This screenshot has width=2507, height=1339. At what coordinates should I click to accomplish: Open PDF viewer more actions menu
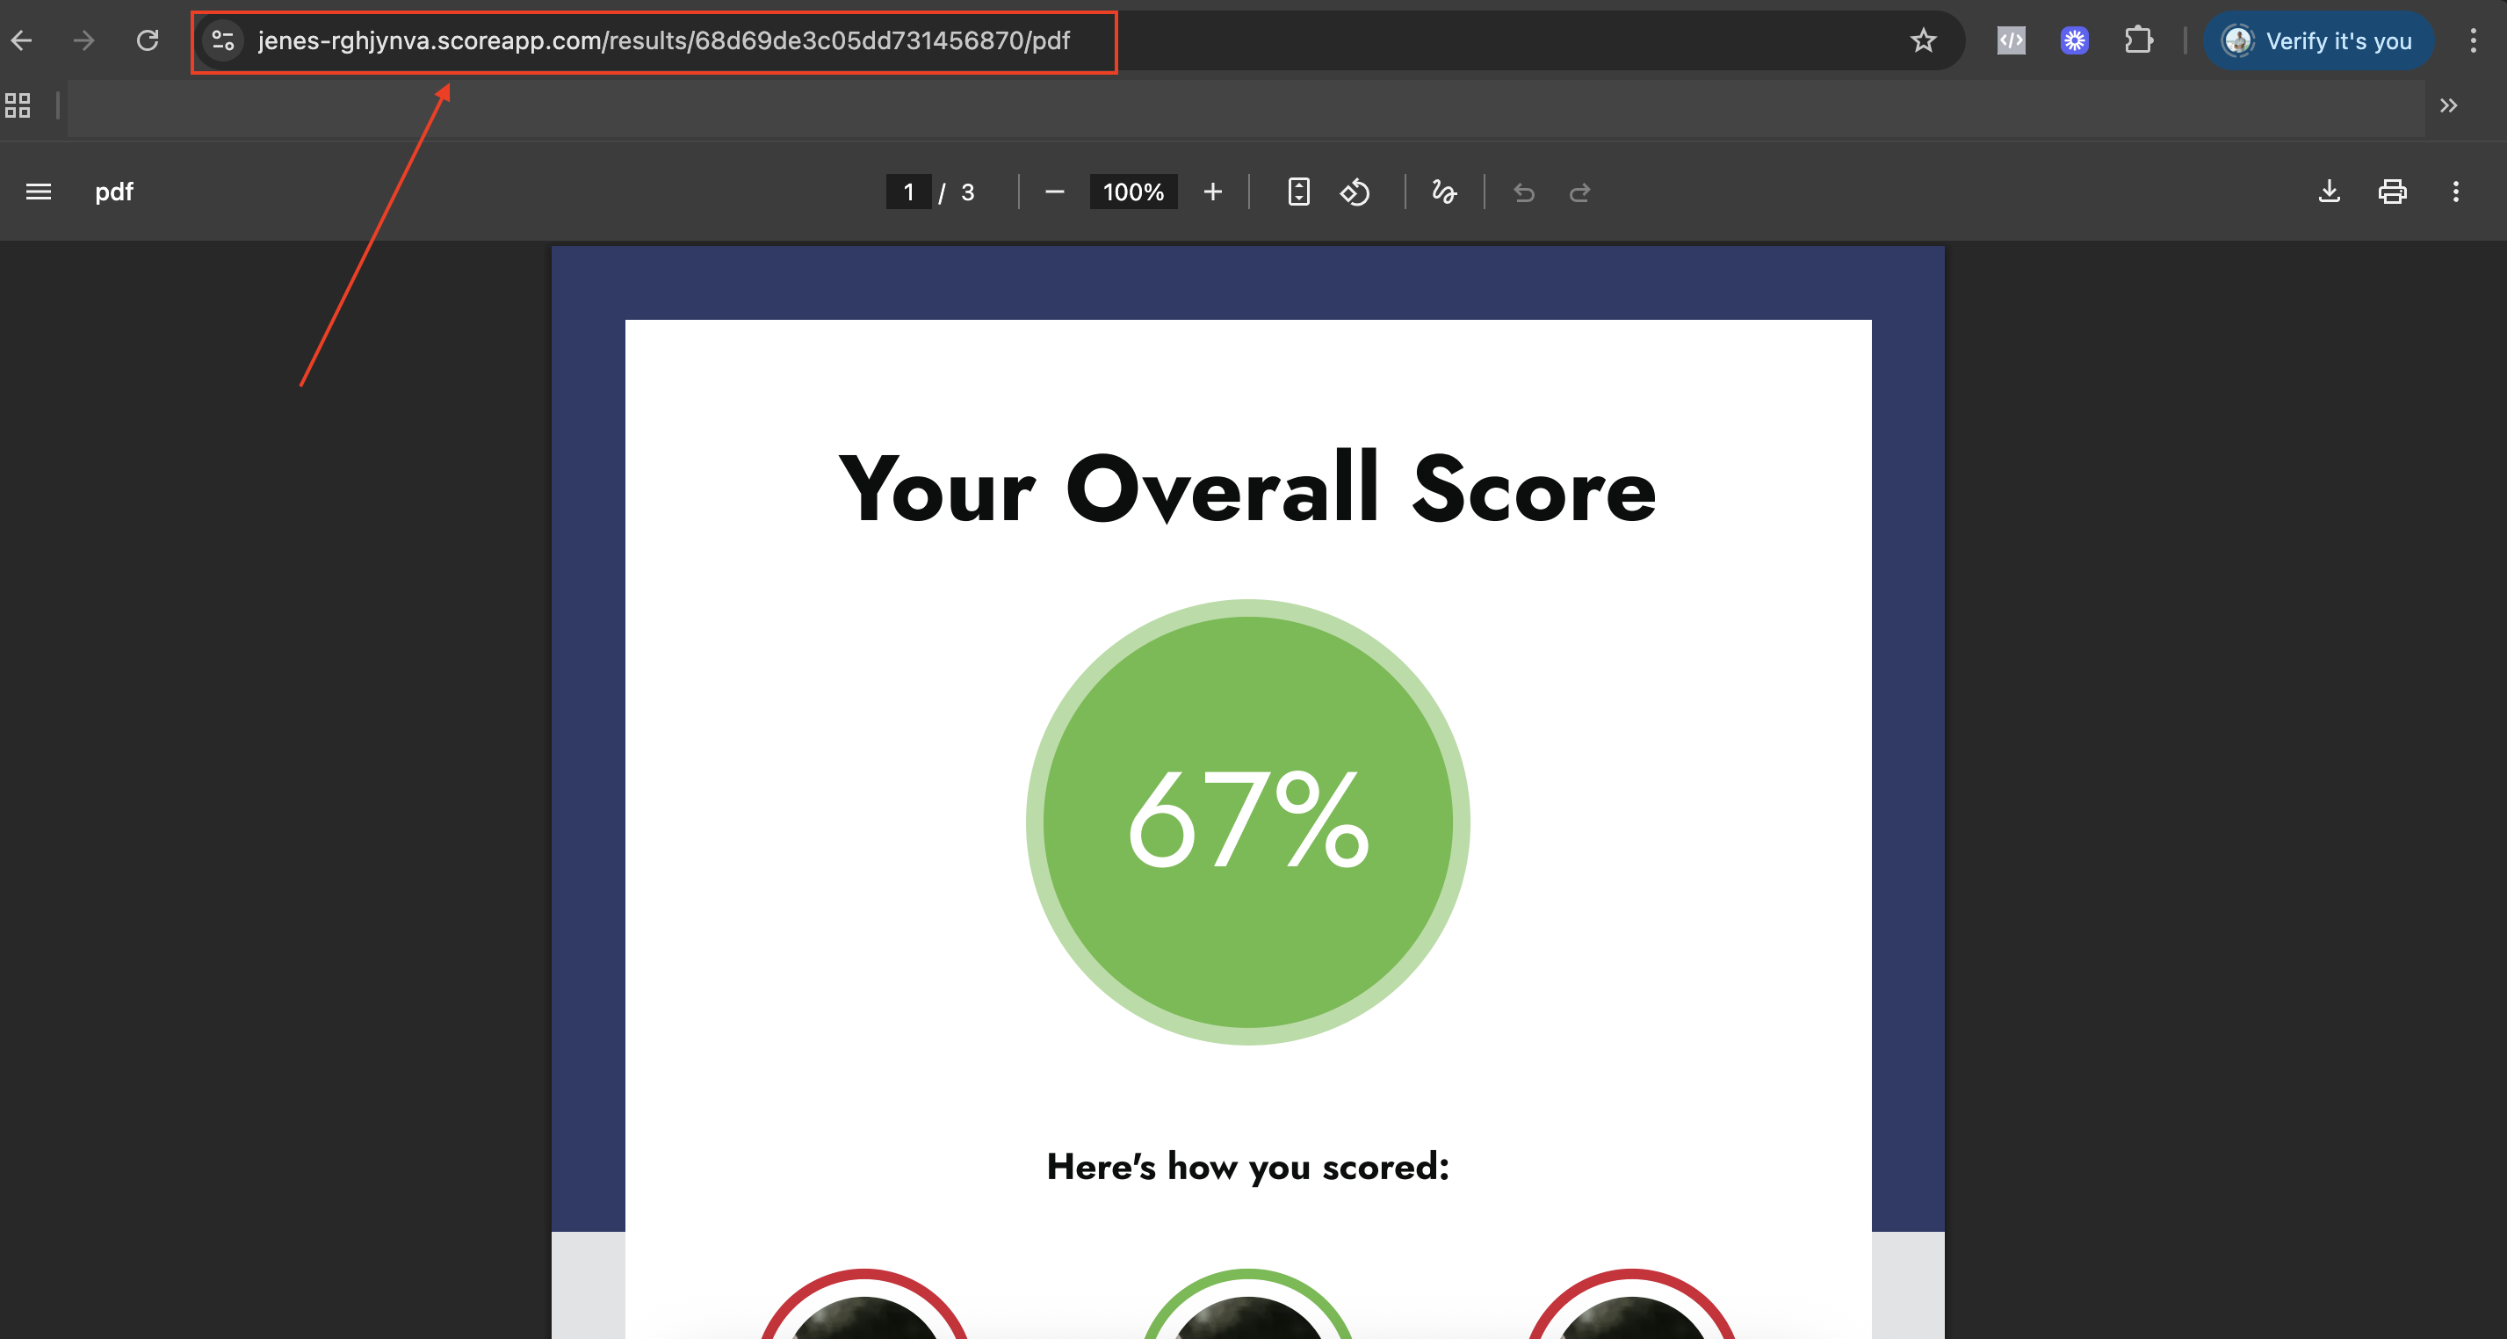tap(2455, 192)
